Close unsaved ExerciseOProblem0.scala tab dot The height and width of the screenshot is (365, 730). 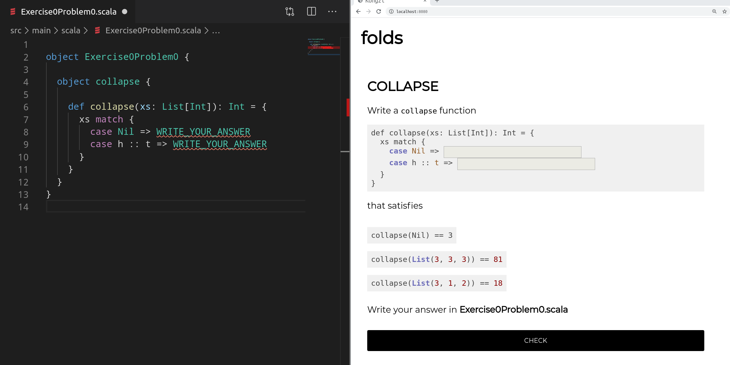pyautogui.click(x=125, y=12)
